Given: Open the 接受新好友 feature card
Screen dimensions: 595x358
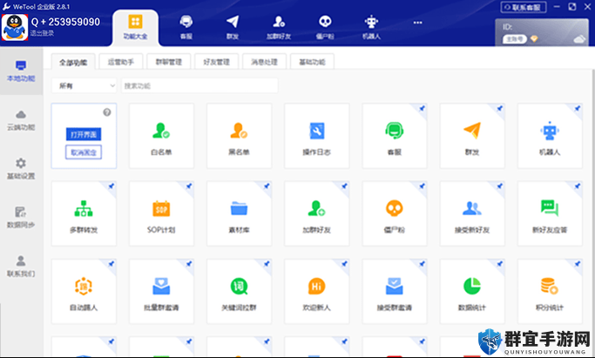Looking at the screenshot, I should pos(472,213).
